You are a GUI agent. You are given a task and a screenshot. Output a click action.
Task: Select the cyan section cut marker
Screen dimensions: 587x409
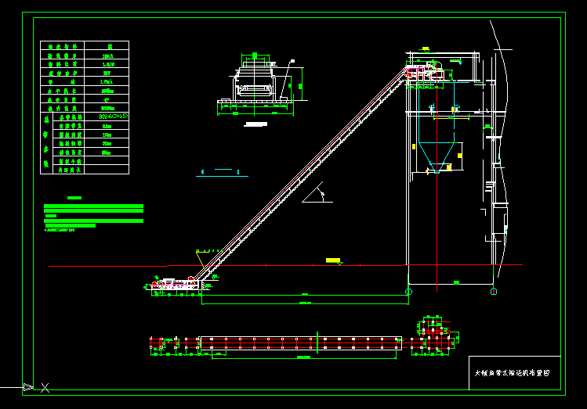click(222, 170)
